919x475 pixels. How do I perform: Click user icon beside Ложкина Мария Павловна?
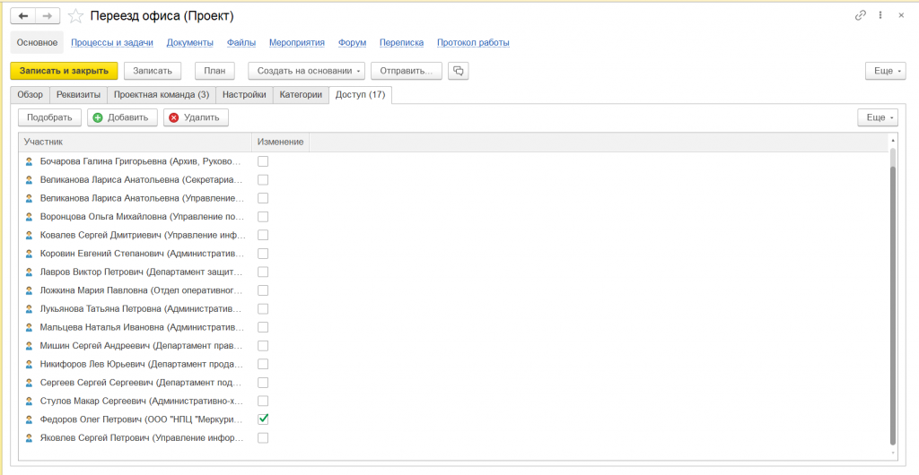[x=29, y=290]
